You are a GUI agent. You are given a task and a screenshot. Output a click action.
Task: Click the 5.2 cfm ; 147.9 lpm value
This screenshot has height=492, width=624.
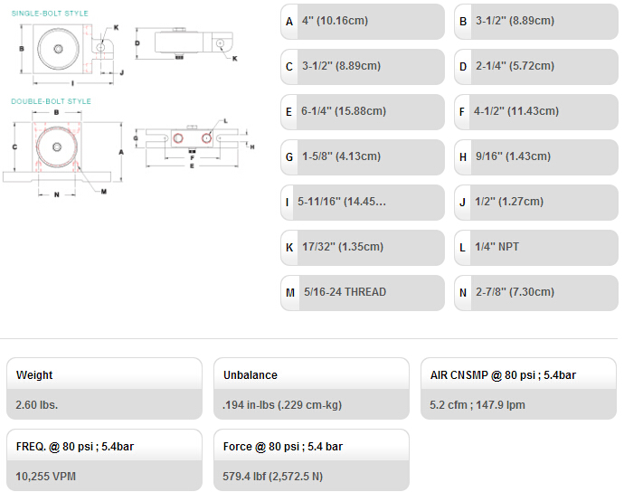click(x=477, y=405)
